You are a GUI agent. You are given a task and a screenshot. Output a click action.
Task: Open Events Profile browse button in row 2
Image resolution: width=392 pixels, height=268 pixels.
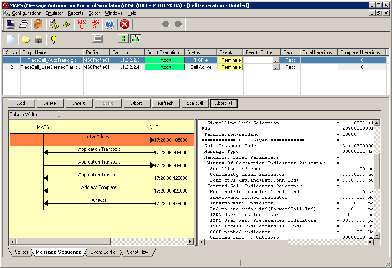click(x=276, y=67)
